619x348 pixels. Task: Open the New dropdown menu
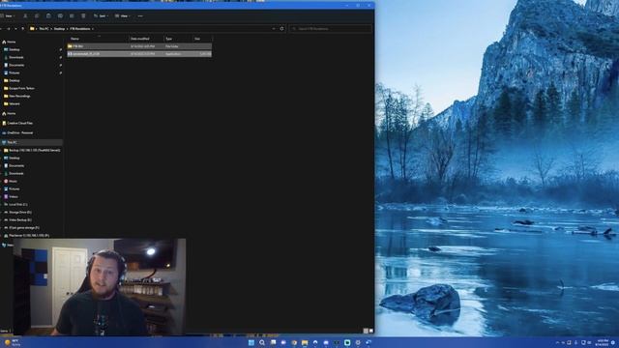[x=8, y=16]
